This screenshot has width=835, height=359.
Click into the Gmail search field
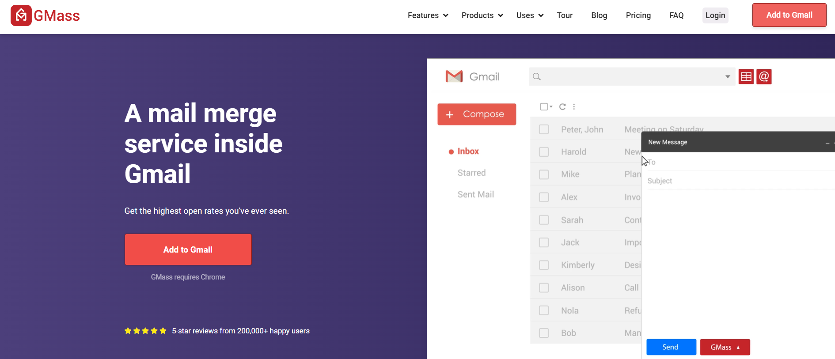point(632,77)
